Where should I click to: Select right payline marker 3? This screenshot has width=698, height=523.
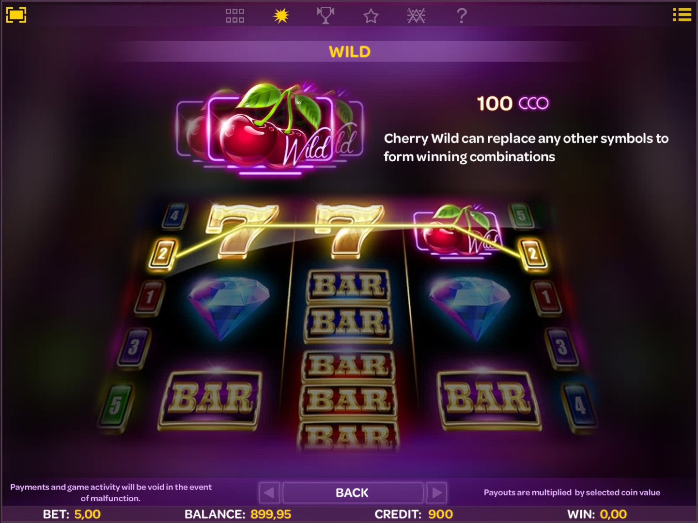pos(561,347)
